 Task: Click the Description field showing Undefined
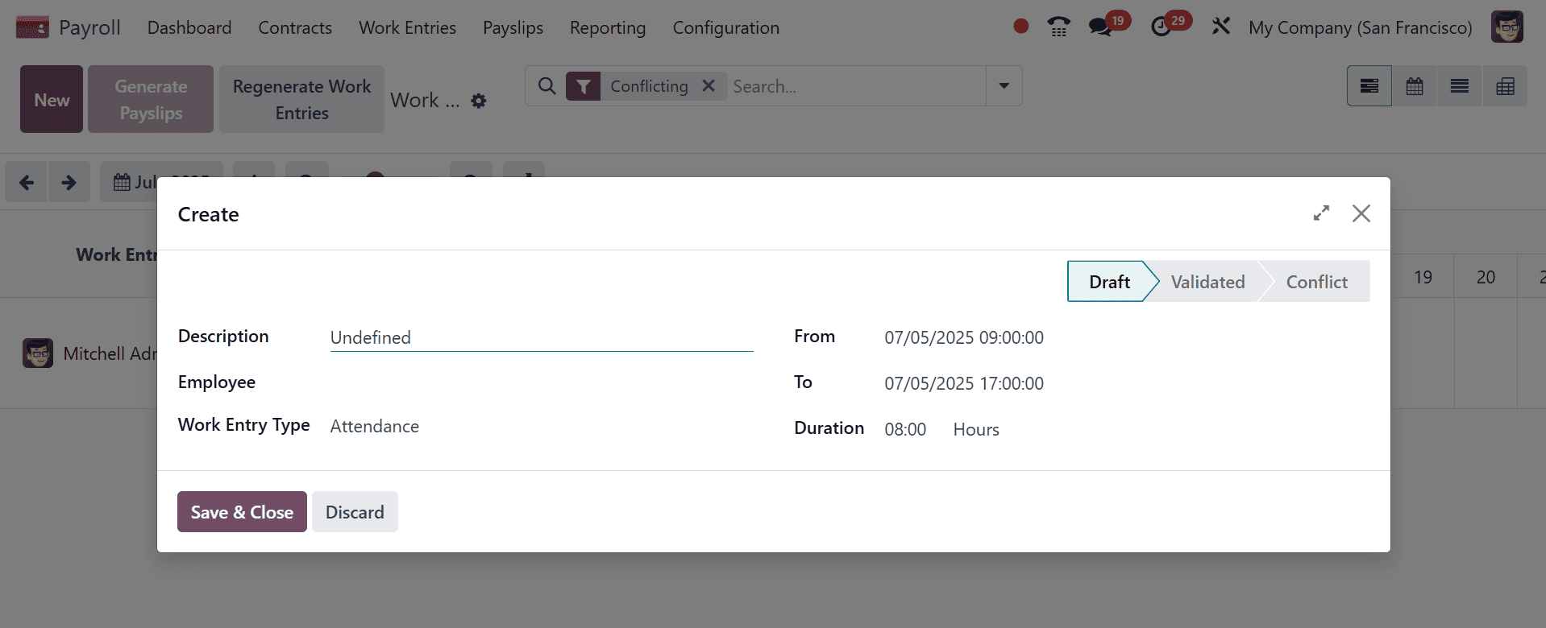tap(542, 337)
